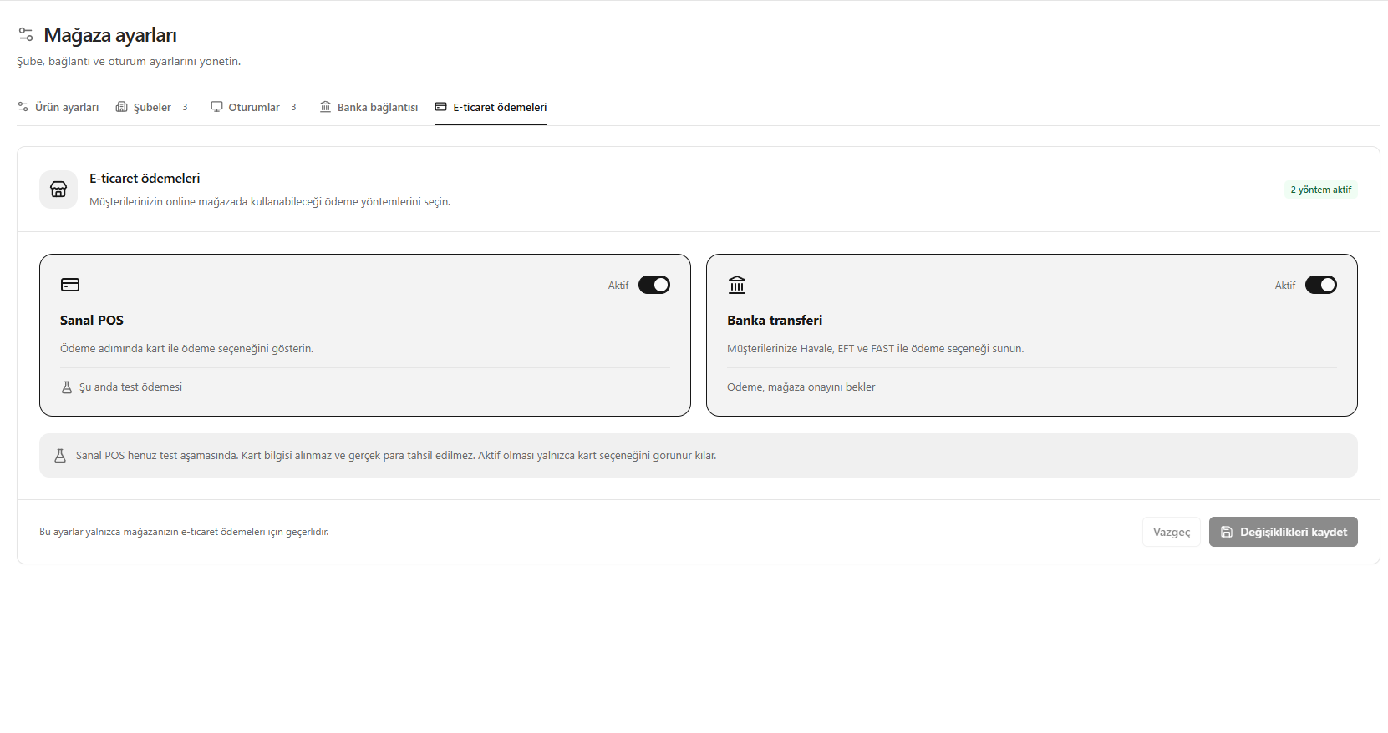Select the E-ticaret ödemeleri tab
Viewport: 1388px width, 733px height.
pos(491,107)
